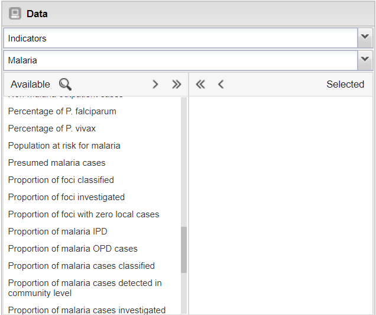The width and height of the screenshot is (376, 315).
Task: Choose Population at risk for malaria
Action: pos(64,146)
